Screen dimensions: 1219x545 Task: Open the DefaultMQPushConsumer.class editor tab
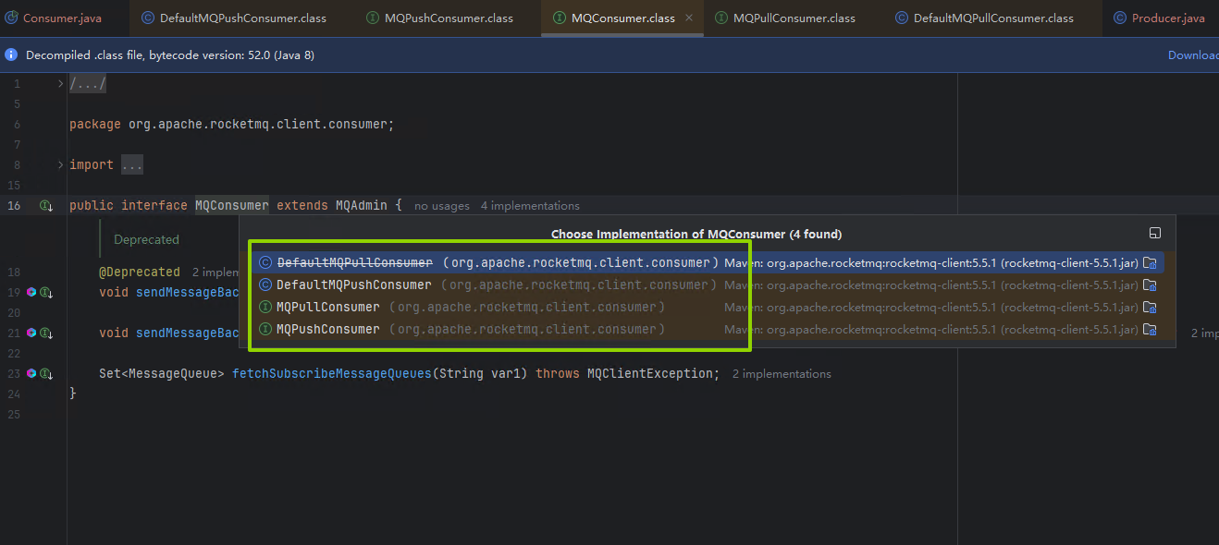(x=233, y=18)
